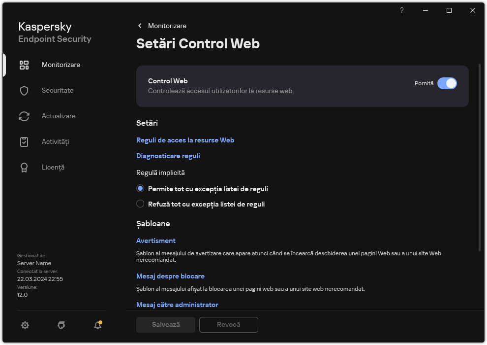
Task: Select 'Permite tot cu excepția listei de reguli'
Action: [x=140, y=189]
